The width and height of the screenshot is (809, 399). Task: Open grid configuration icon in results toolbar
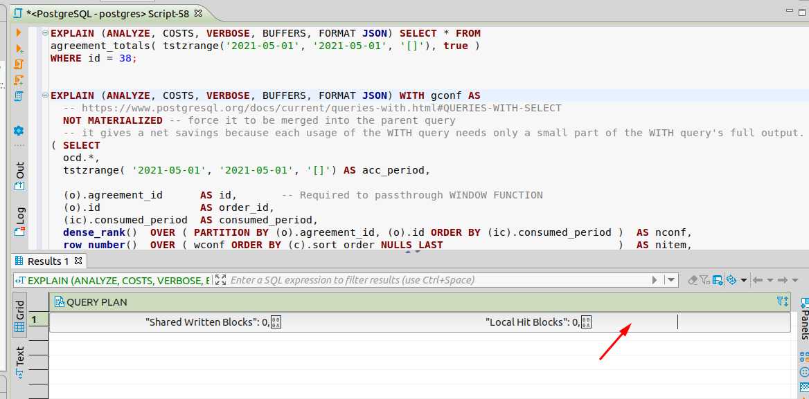(x=717, y=279)
